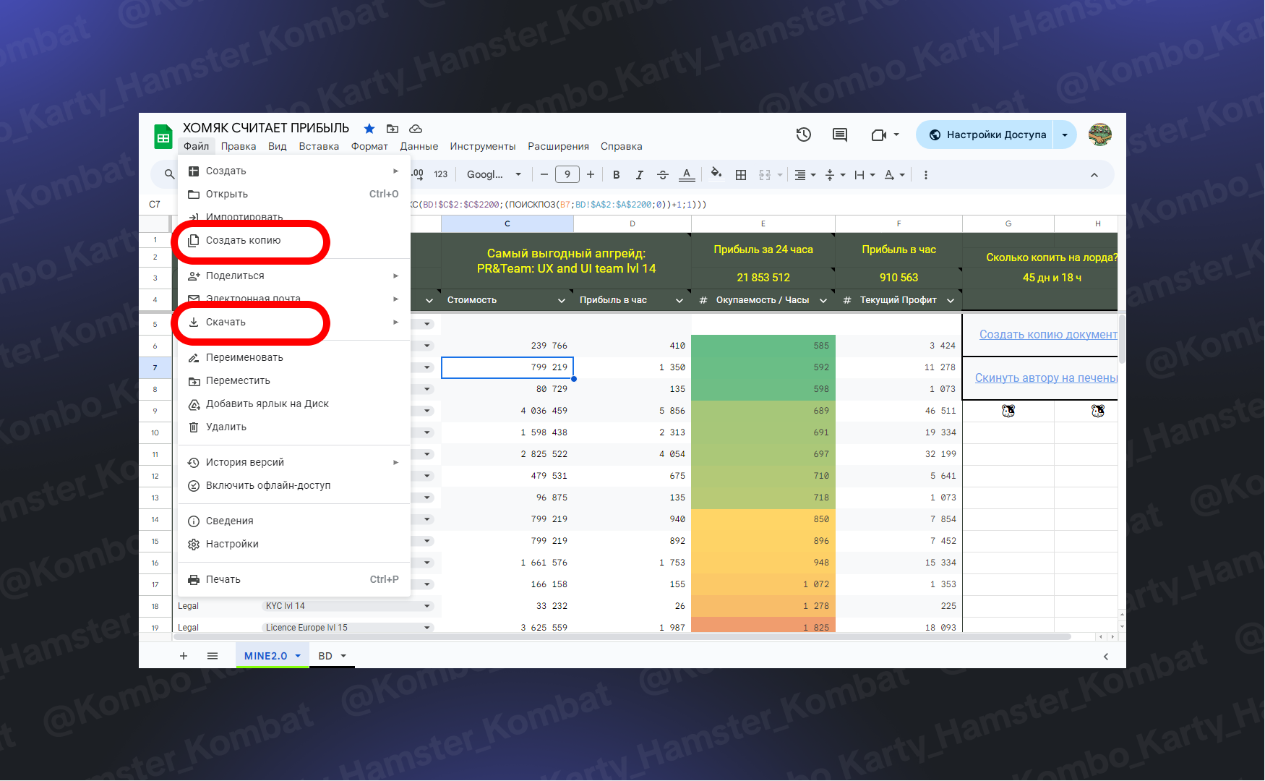Open the comments panel icon

[x=840, y=135]
